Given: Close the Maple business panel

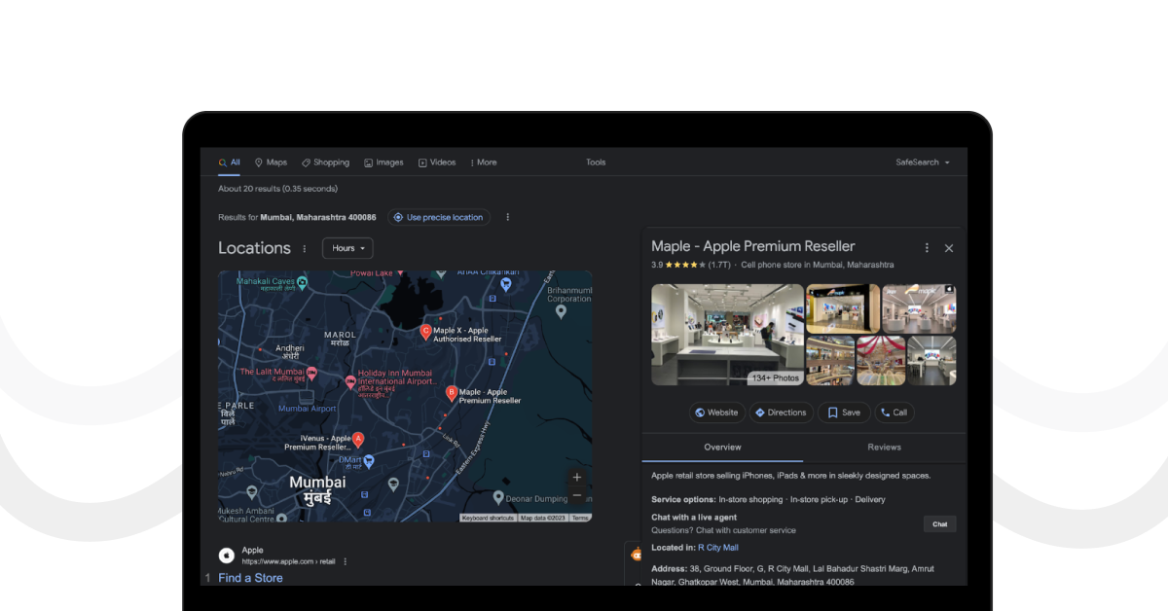Looking at the screenshot, I should [x=949, y=248].
